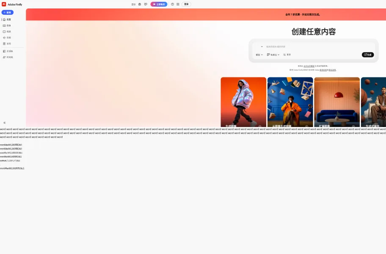
Task: Open the 定价 (Pricing) link in header
Action: click(x=133, y=4)
